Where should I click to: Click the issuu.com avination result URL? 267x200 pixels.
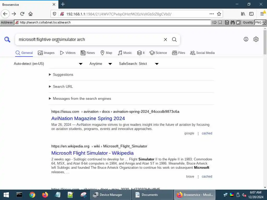[x=115, y=111]
